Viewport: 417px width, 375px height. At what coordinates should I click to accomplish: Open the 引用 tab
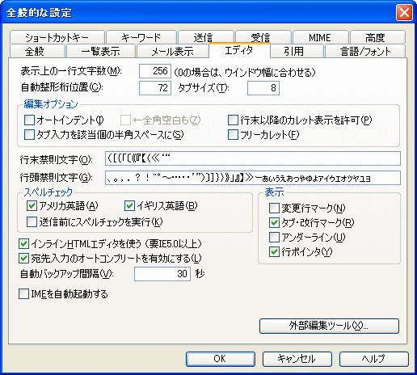[297, 51]
